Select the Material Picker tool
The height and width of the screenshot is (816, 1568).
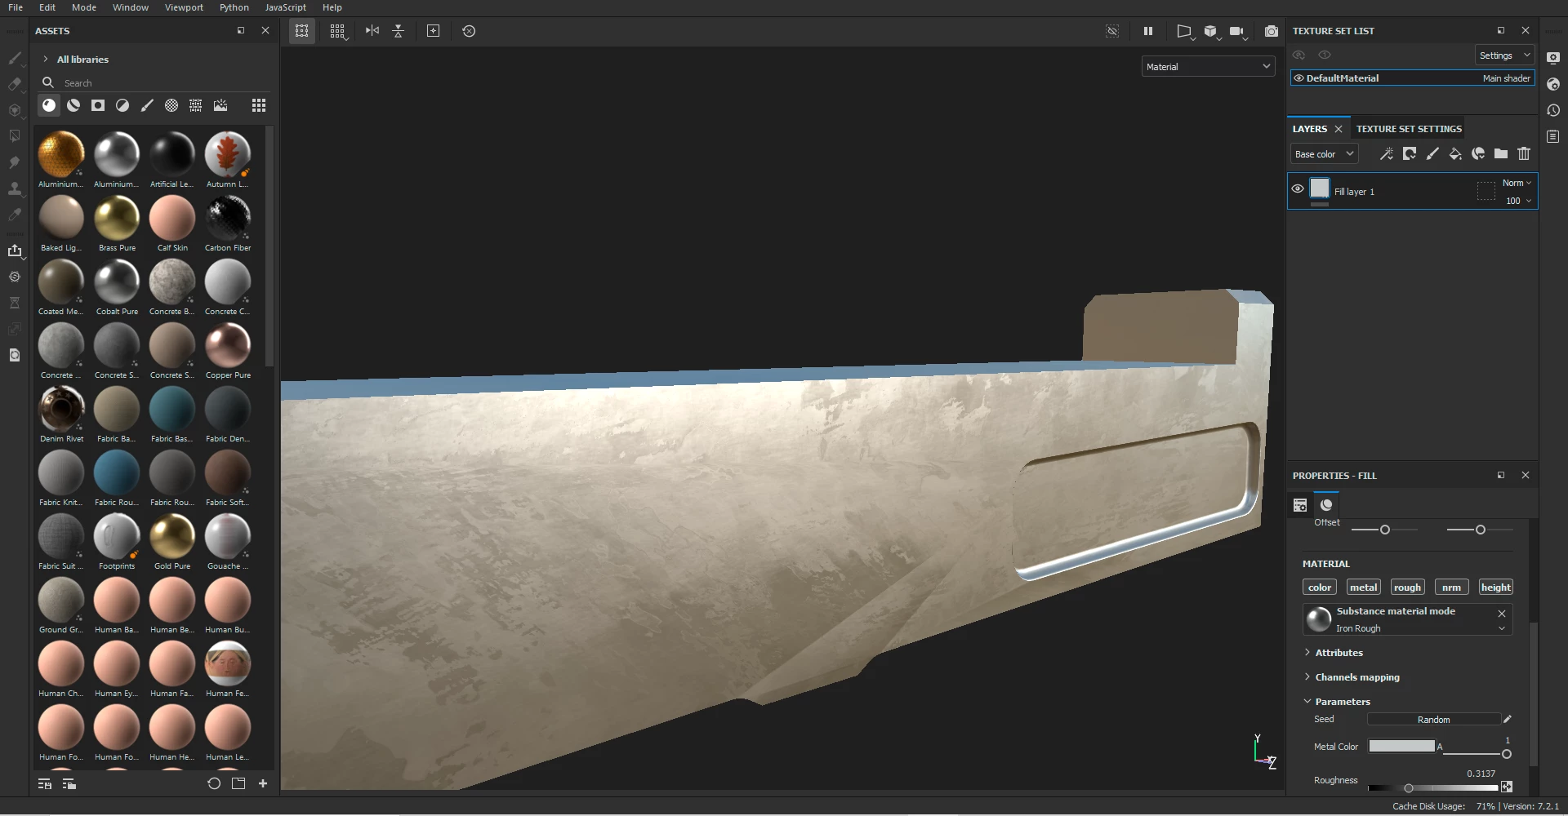(x=15, y=215)
